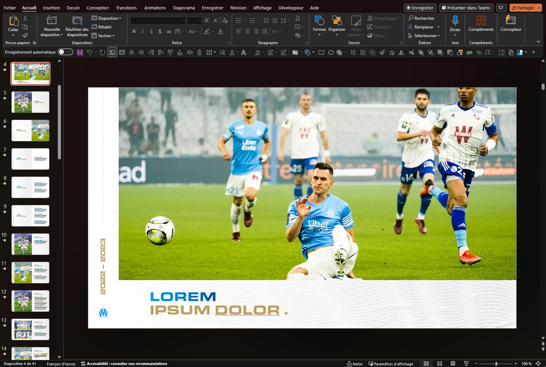Image resolution: width=546 pixels, height=367 pixels.
Task: Click the Dicter microphone icon
Action: pos(455,21)
